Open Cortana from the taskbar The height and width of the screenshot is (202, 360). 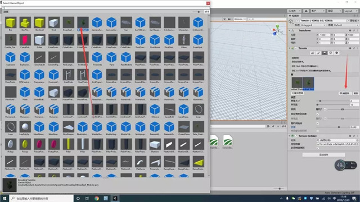[x=78, y=198]
